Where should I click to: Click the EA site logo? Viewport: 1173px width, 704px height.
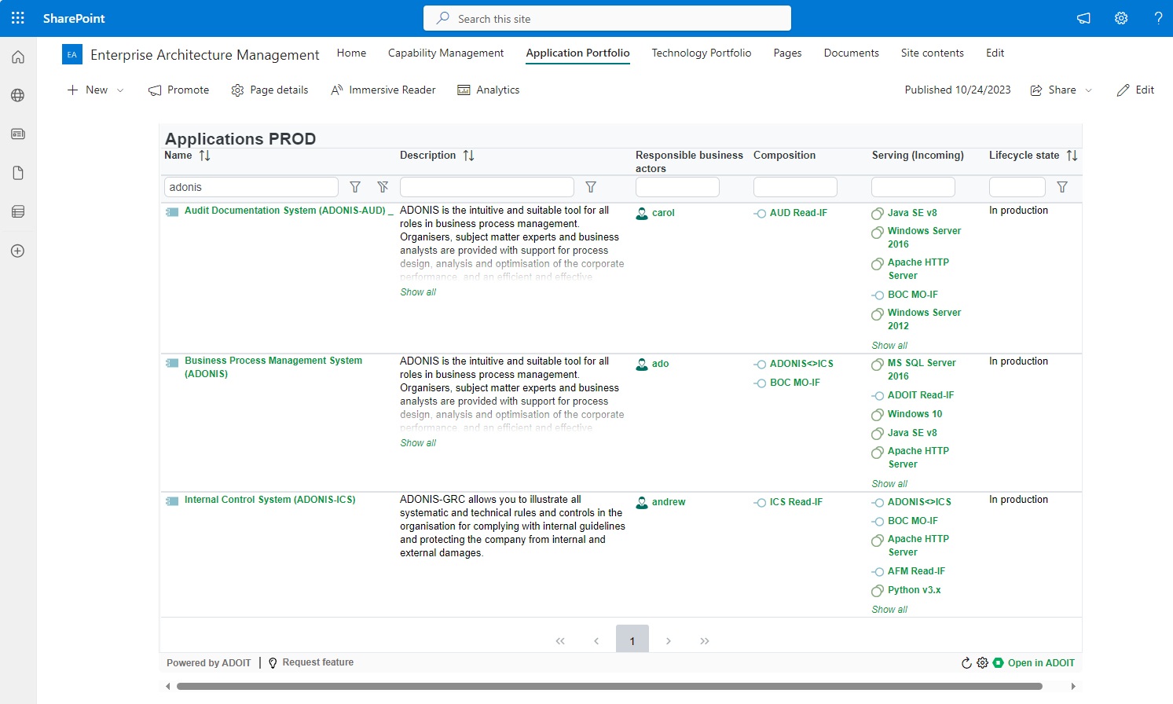72,54
